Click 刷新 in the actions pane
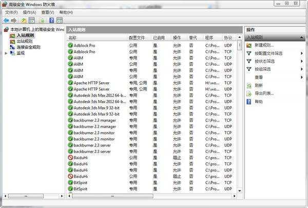 pos(259,86)
